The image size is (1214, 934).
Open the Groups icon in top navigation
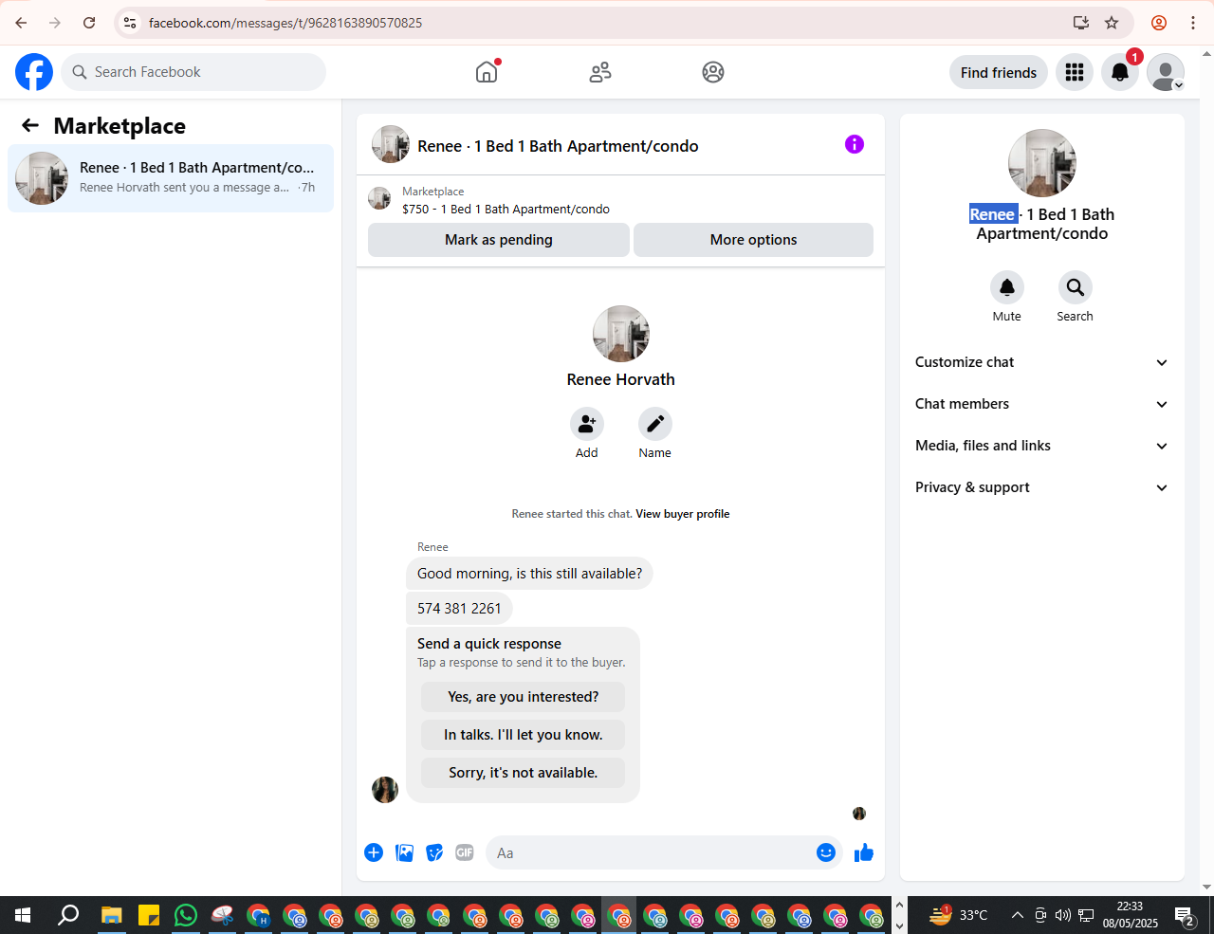point(713,72)
